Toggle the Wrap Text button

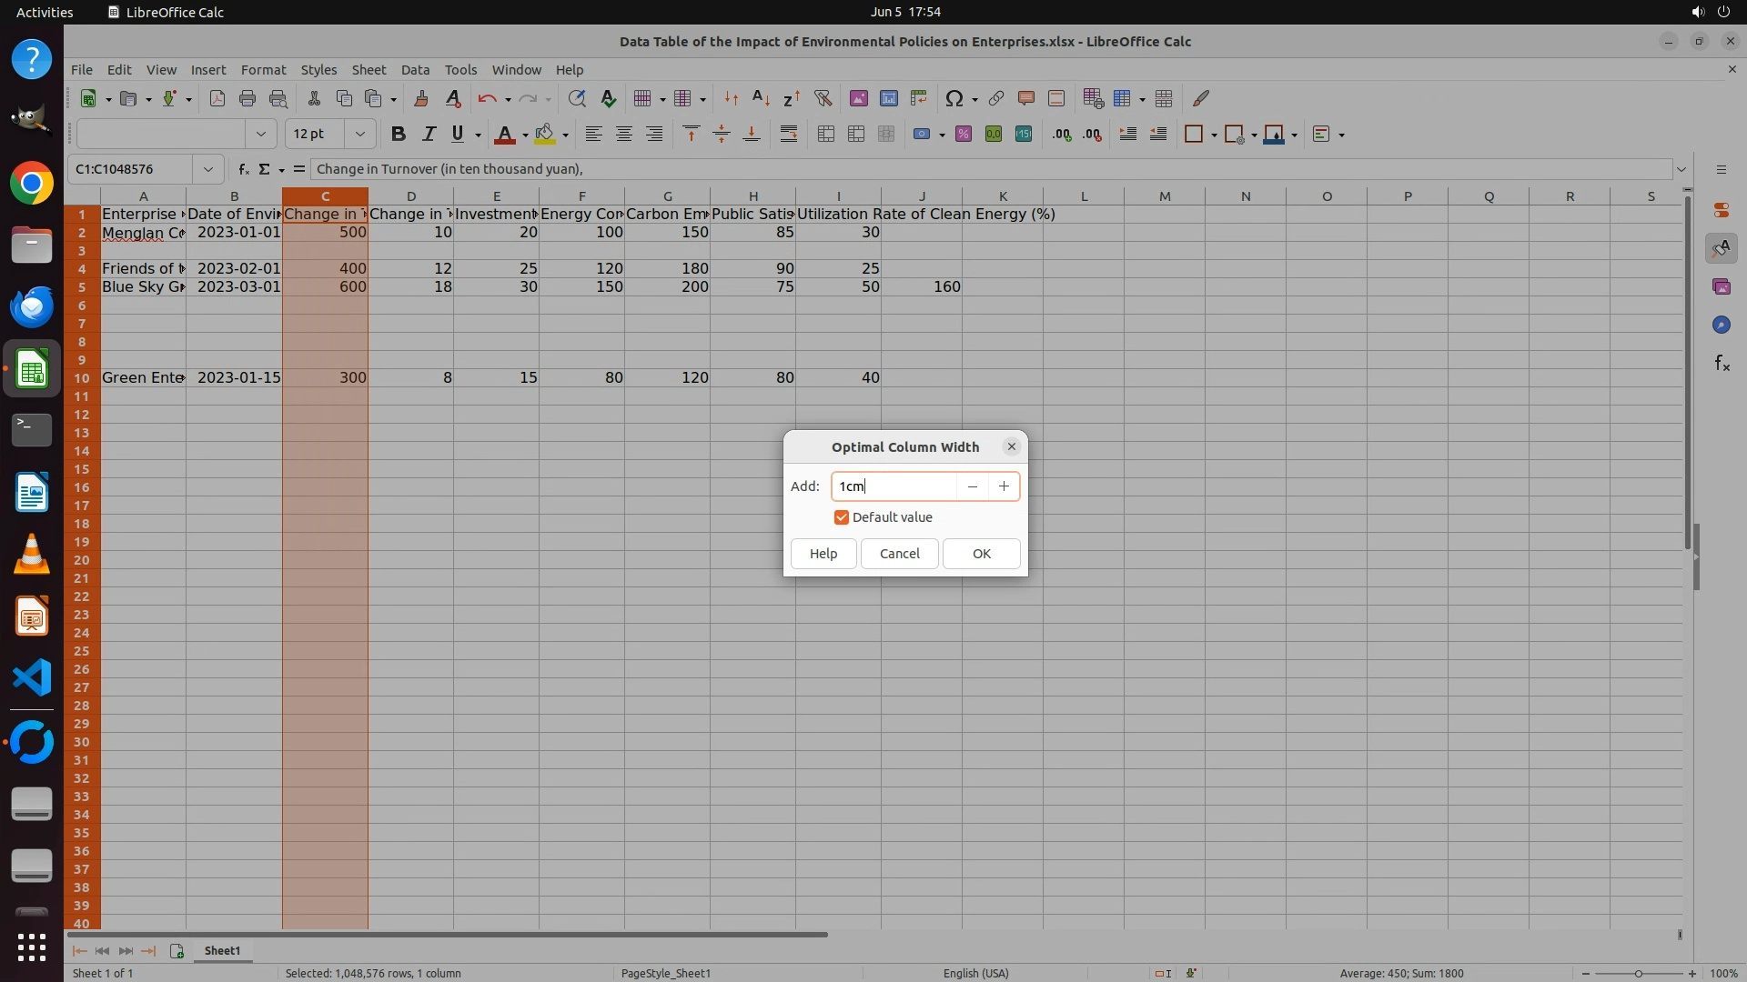click(x=789, y=135)
